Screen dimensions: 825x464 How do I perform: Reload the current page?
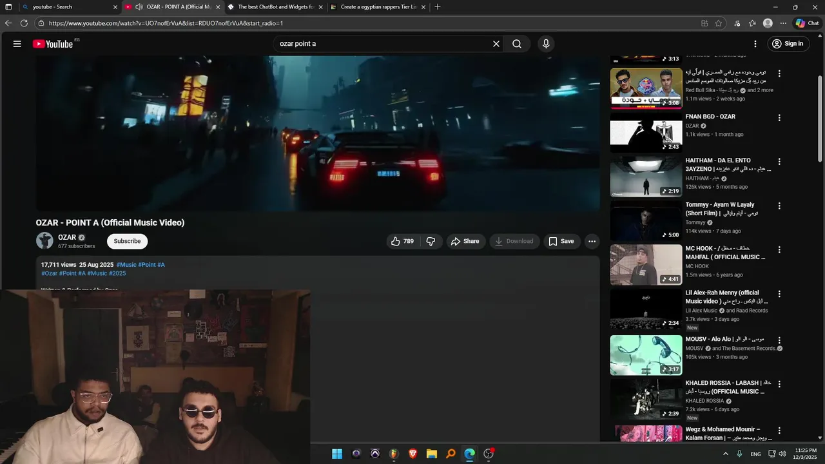[24, 23]
